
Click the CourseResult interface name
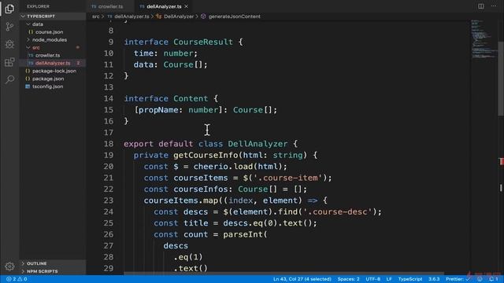[203, 42]
